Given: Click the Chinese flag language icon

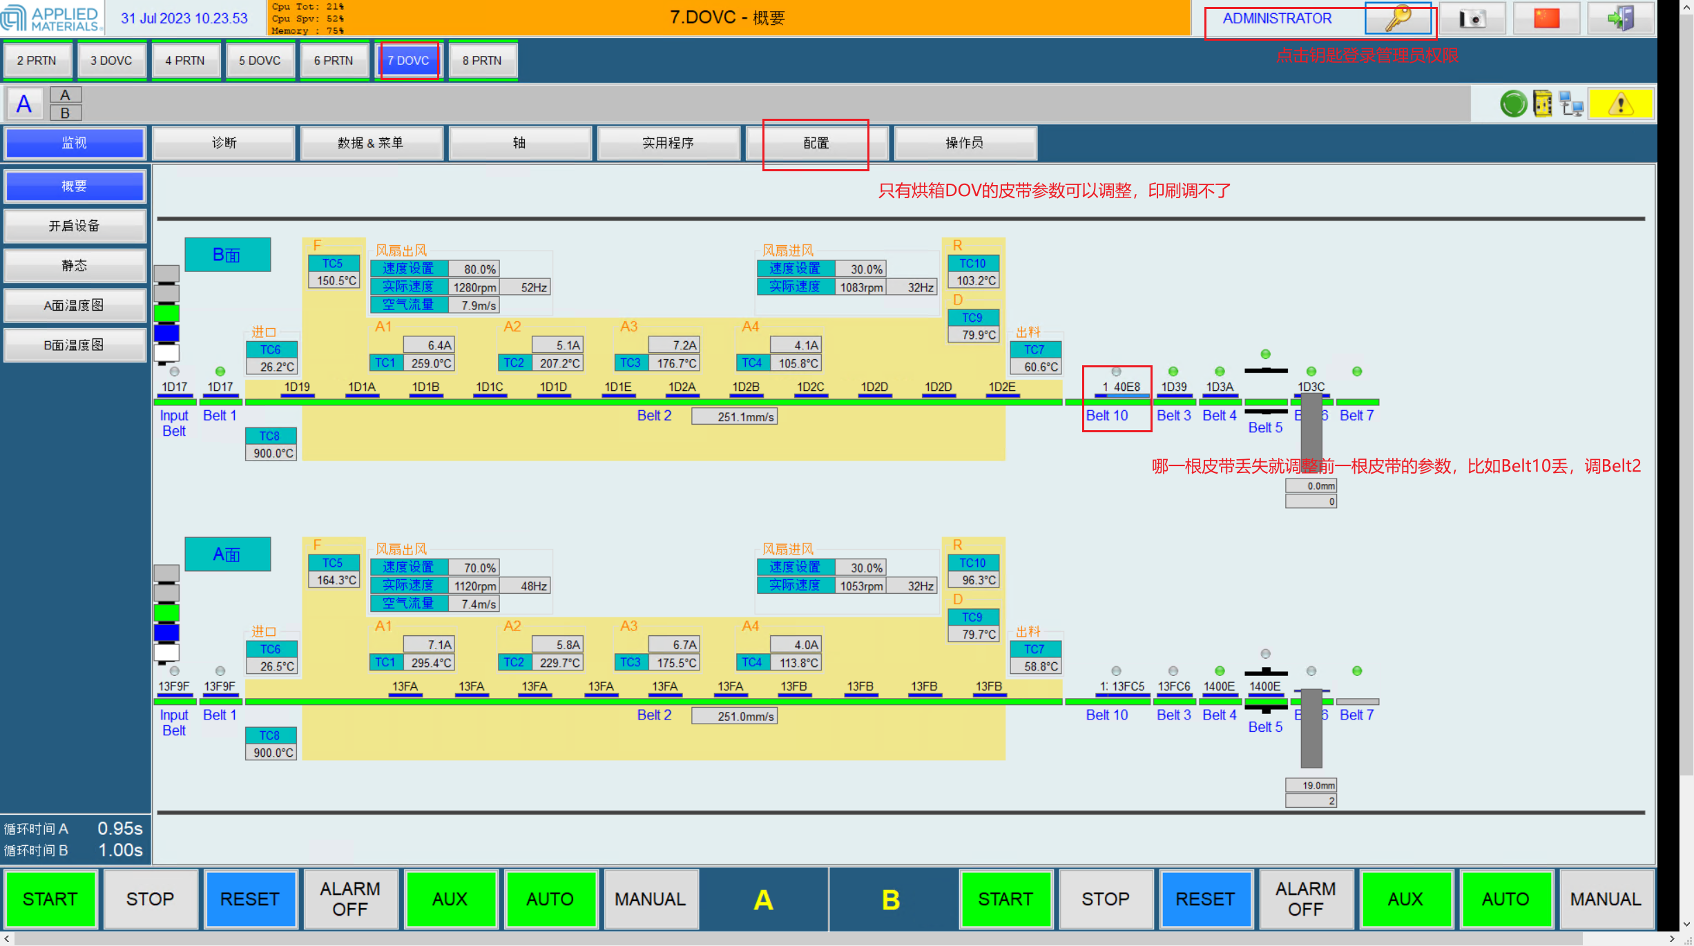Looking at the screenshot, I should tap(1546, 18).
